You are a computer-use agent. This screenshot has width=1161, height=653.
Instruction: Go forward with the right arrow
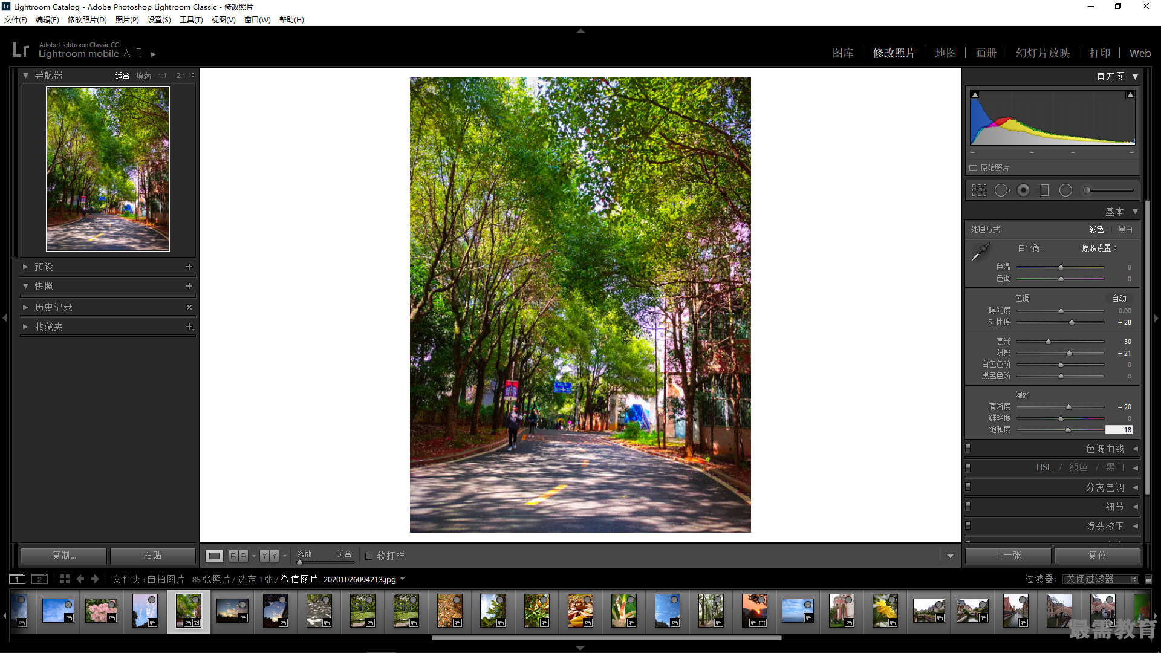95,579
